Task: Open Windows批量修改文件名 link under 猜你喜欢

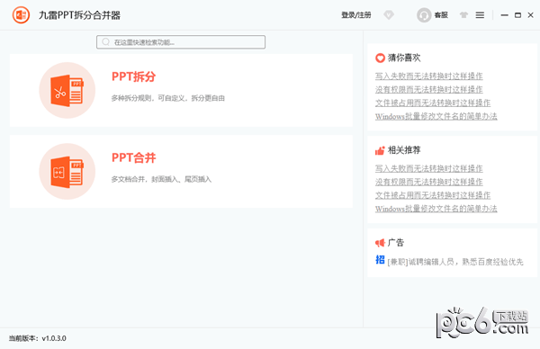Action: pyautogui.click(x=436, y=116)
